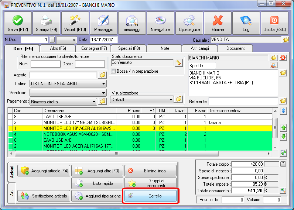Click the Num. reference input field

point(45,64)
